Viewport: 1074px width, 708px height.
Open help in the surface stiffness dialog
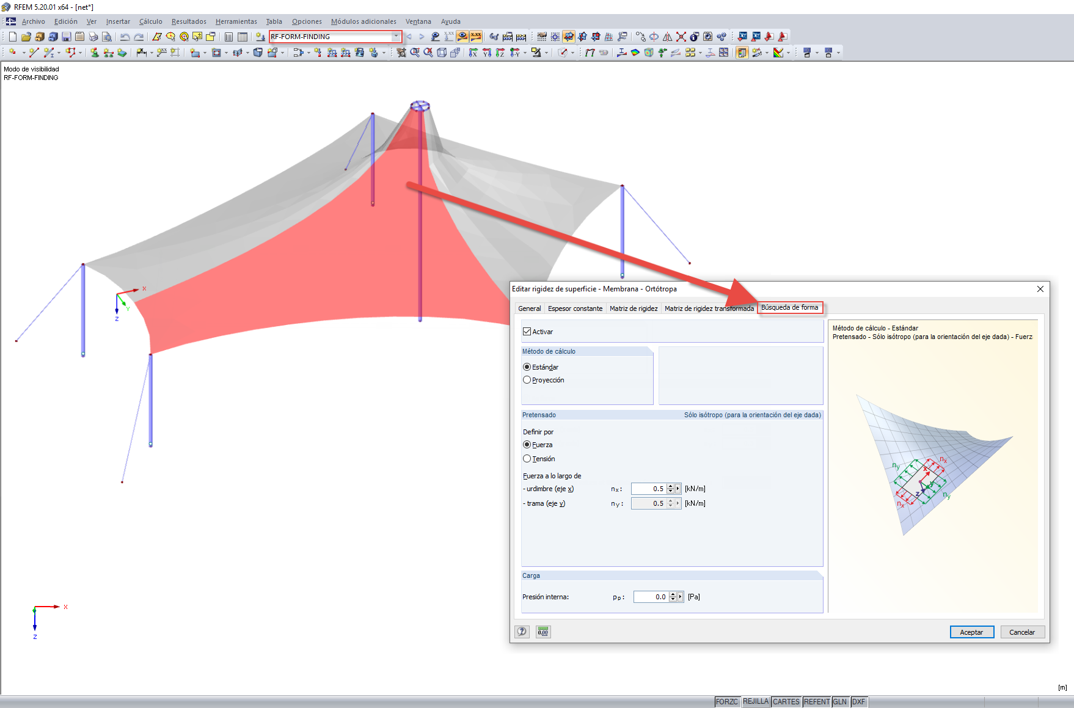[x=522, y=632]
